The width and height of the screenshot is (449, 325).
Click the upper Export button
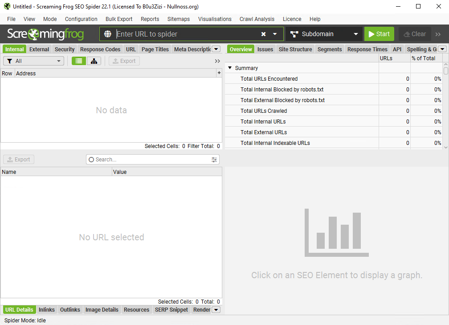click(124, 61)
